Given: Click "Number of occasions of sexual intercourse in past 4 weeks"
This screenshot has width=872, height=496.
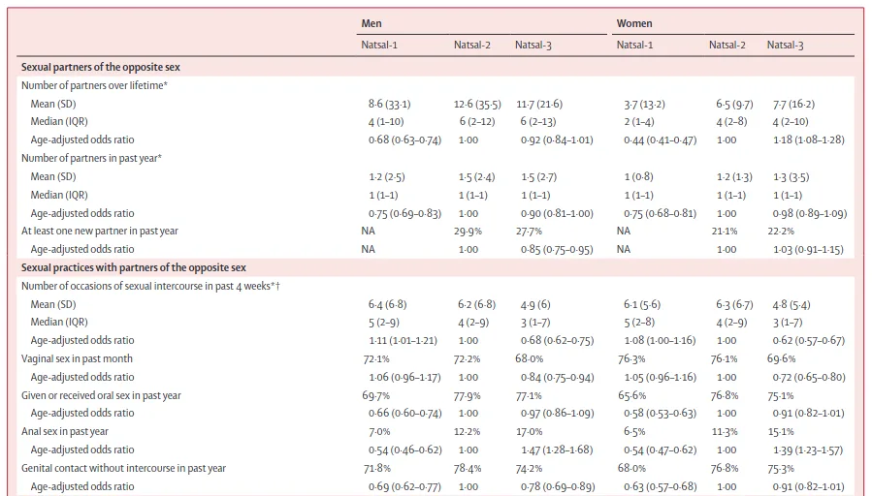Looking at the screenshot, I should point(145,286).
